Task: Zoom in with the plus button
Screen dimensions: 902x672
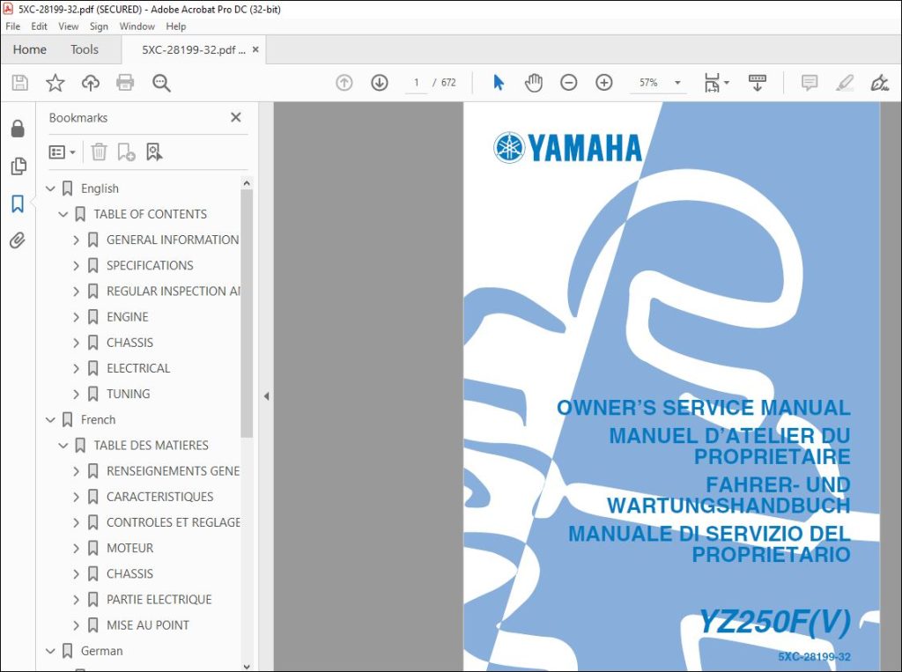Action: pos(604,83)
